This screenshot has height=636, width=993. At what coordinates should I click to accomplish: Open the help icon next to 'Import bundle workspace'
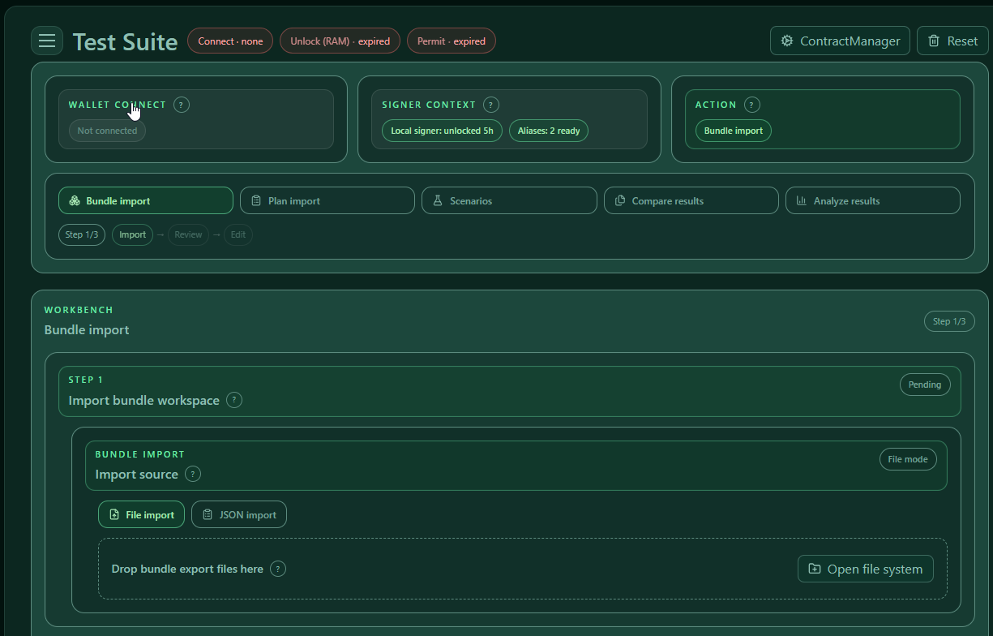(234, 400)
